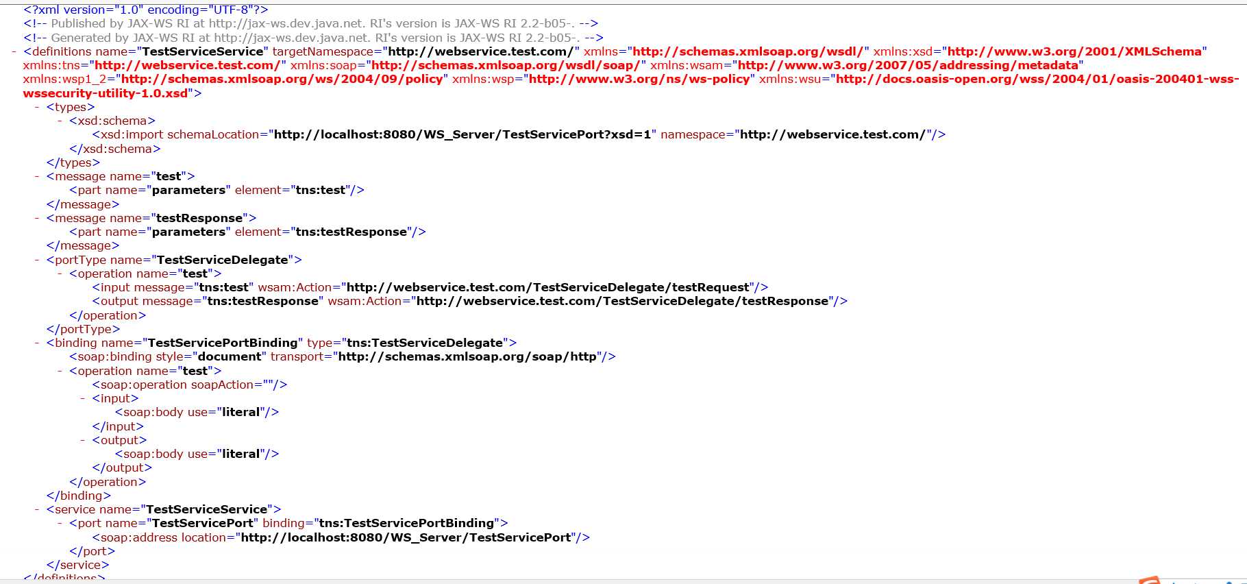Collapse the service TestServiceService element
Viewport: 1247px width, 584px height.
(x=37, y=509)
